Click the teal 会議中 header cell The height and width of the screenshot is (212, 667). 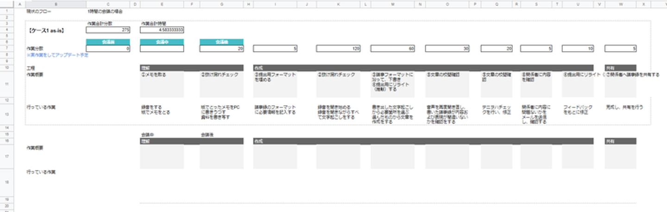162,42
